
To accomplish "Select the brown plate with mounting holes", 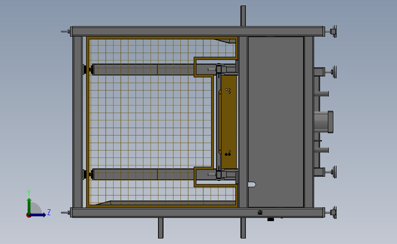I will point(229,122).
